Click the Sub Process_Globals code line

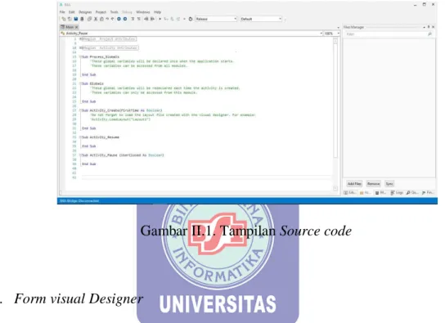[101, 57]
